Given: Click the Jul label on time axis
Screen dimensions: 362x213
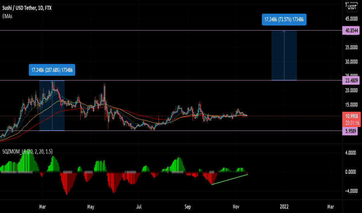Looking at the screenshot, I should [x=139, y=207].
